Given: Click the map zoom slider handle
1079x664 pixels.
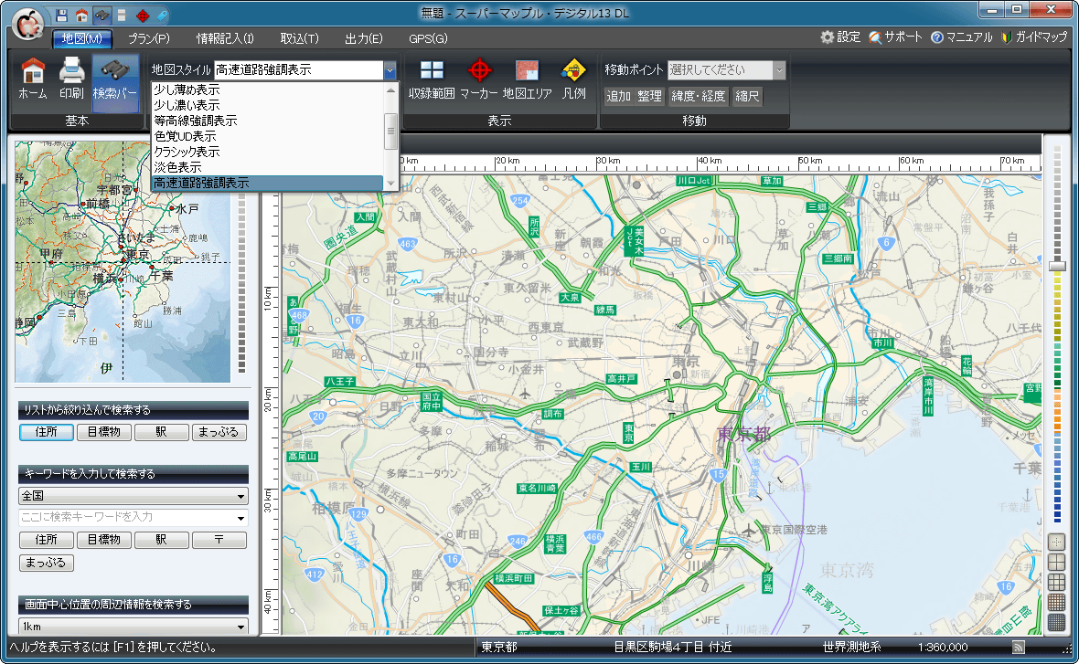Looking at the screenshot, I should pos(1057,265).
